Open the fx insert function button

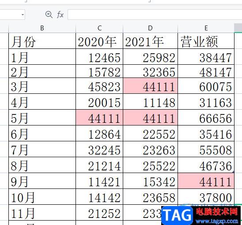60,15
